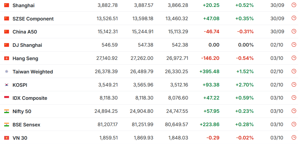The height and width of the screenshot is (144, 300).
Task: Click the Indonesia flag beside IDX Composite
Action: pyautogui.click(x=7, y=98)
